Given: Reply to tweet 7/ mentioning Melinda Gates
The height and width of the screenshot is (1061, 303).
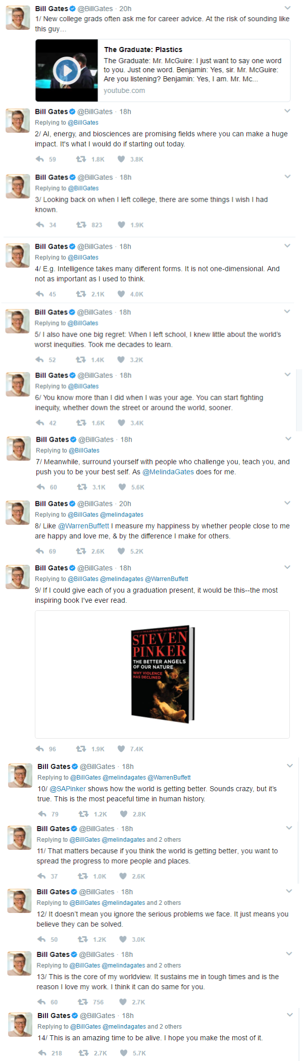Looking at the screenshot, I should [x=41, y=487].
